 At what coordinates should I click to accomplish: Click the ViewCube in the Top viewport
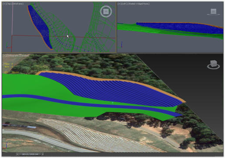point(106,11)
